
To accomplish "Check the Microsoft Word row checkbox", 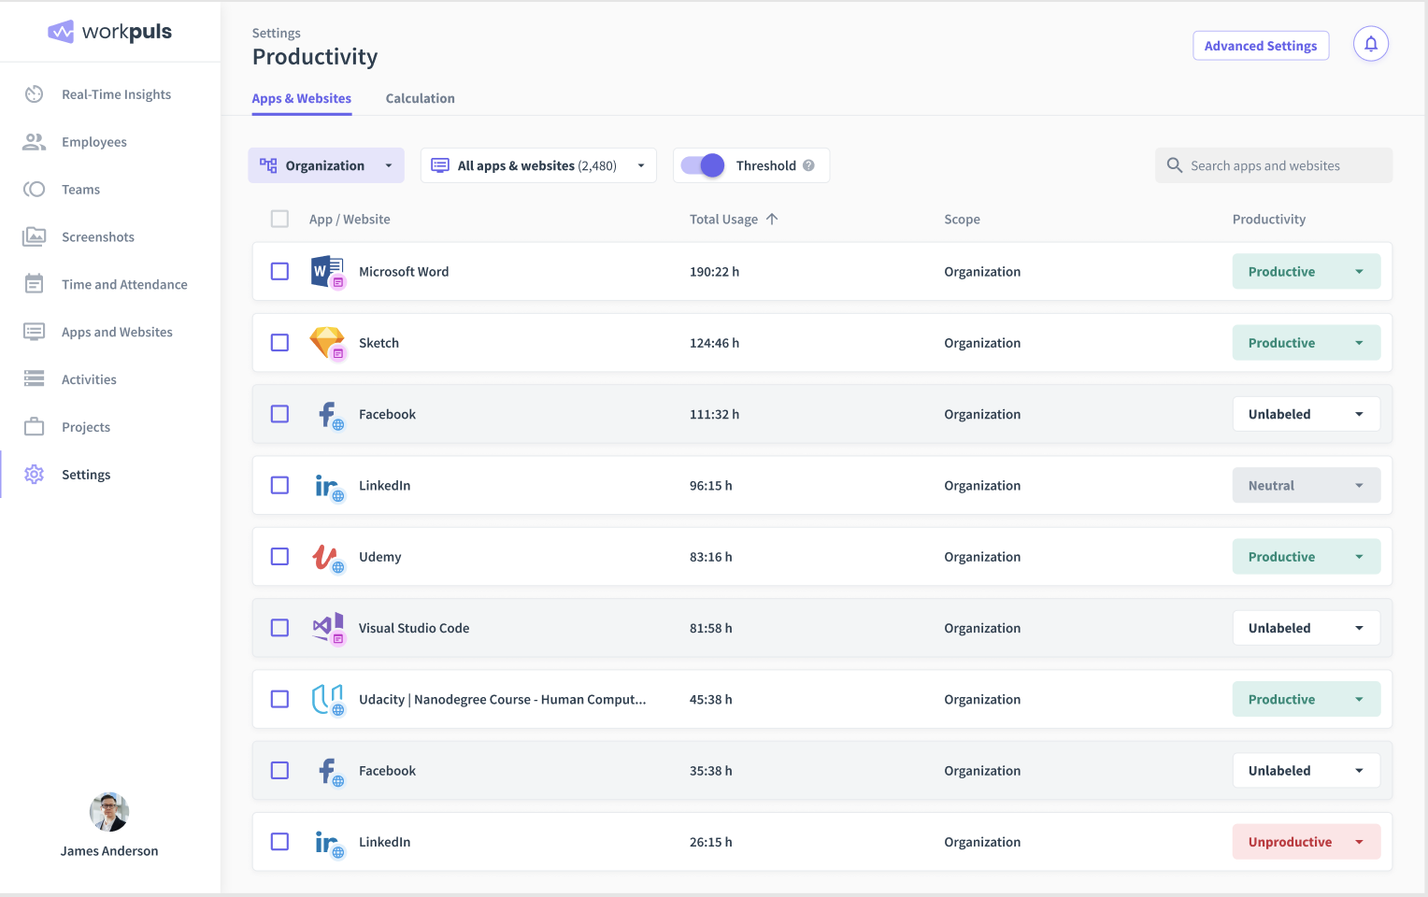I will click(x=279, y=271).
